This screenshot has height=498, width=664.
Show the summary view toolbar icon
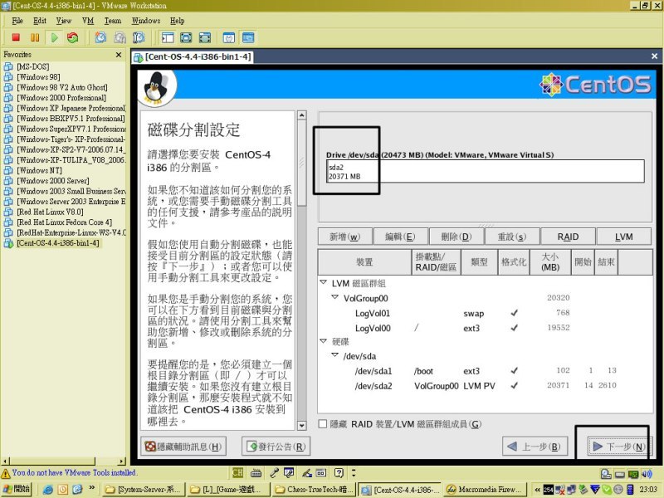(x=229, y=37)
